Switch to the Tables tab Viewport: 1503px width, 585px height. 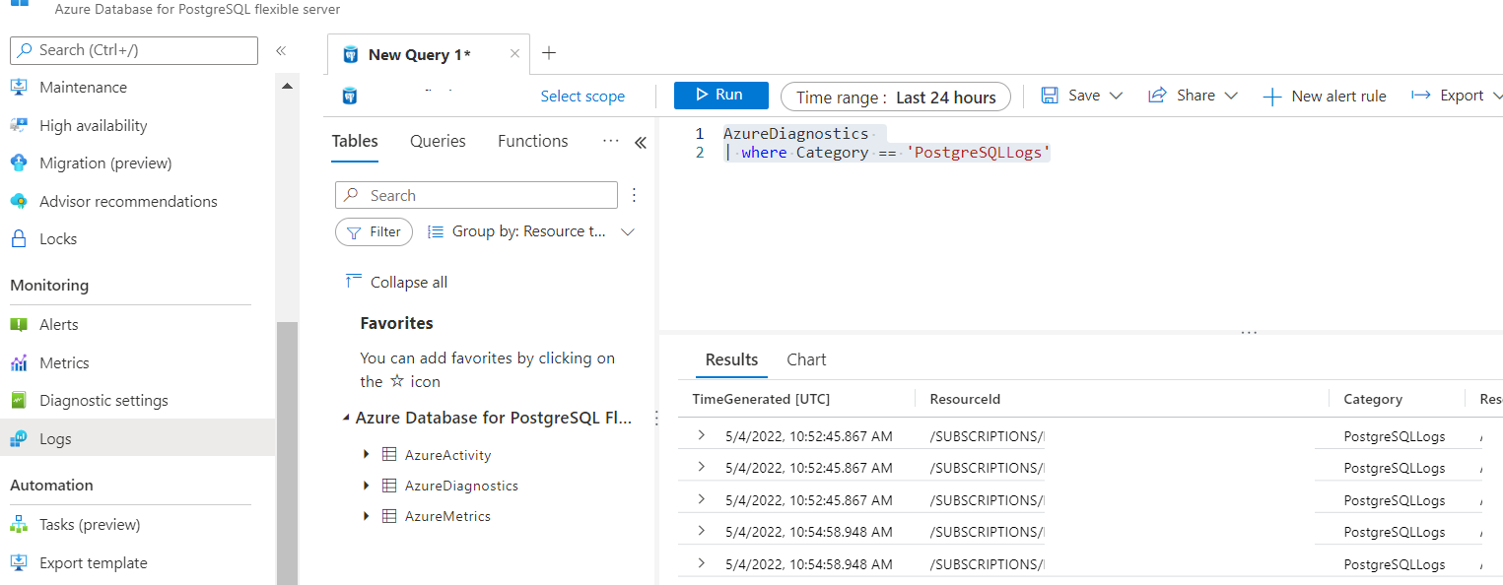click(x=355, y=141)
